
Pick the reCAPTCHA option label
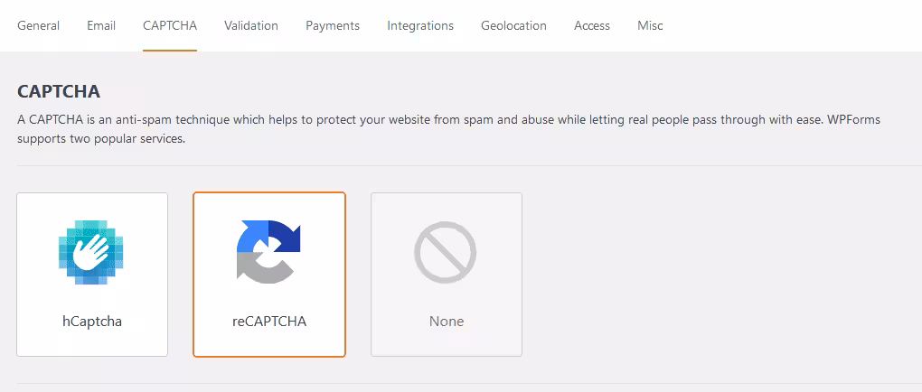(x=269, y=322)
